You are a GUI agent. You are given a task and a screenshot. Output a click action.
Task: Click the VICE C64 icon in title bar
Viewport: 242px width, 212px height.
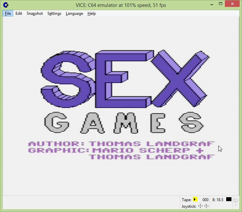6,5
